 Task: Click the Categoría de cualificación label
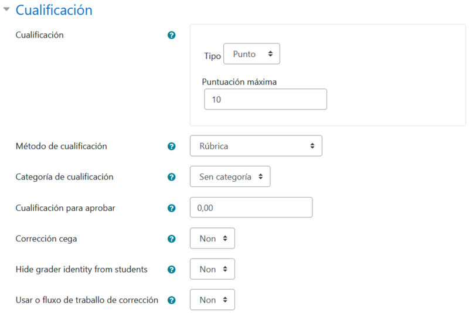click(64, 177)
